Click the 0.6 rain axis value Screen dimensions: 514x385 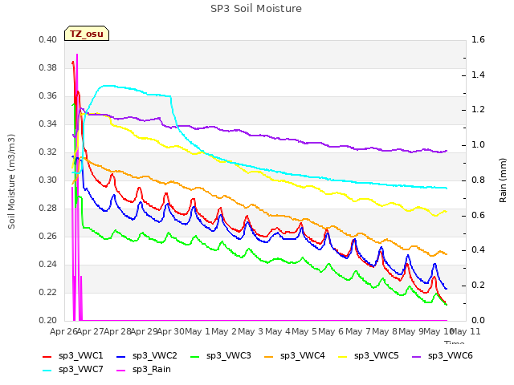pyautogui.click(x=478, y=216)
